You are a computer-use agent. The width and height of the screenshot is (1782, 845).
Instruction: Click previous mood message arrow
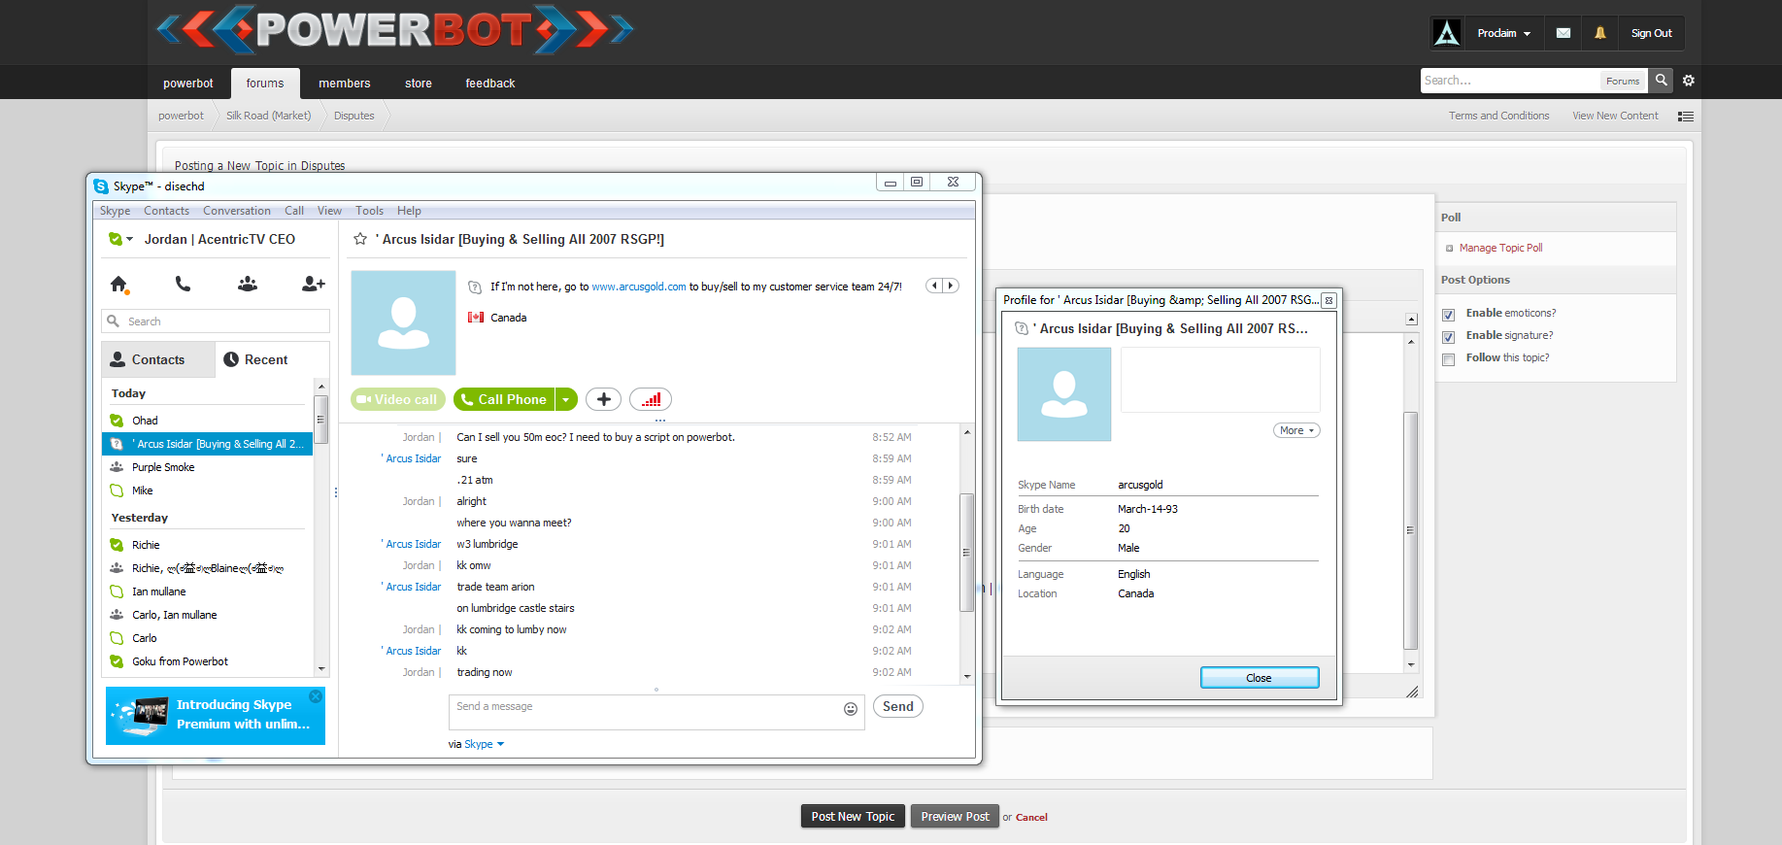(934, 286)
